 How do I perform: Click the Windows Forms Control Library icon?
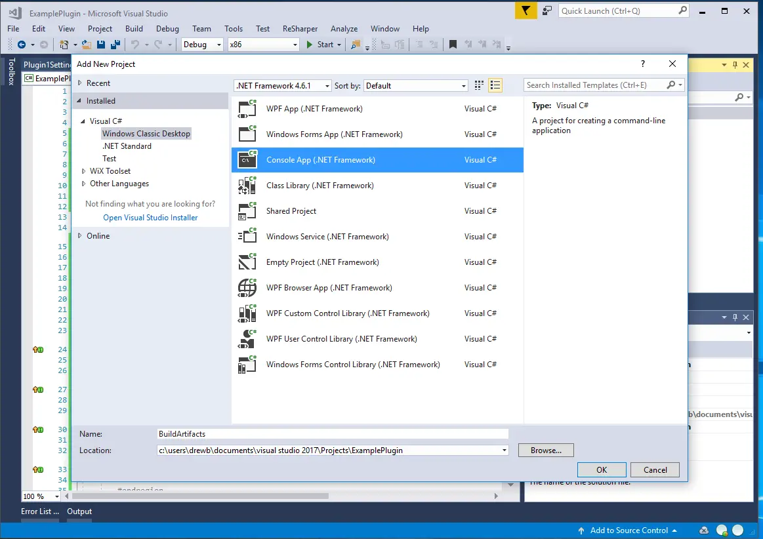[247, 365]
